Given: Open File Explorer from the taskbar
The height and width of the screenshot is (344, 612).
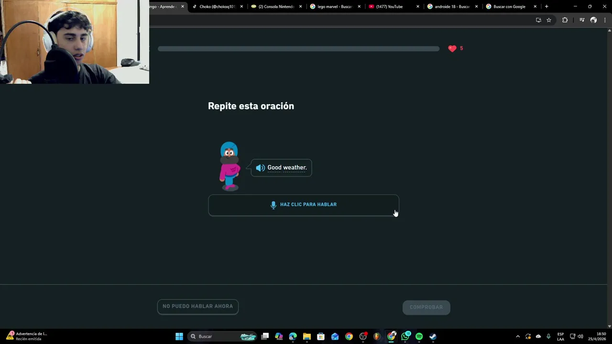Looking at the screenshot, I should tap(307, 336).
